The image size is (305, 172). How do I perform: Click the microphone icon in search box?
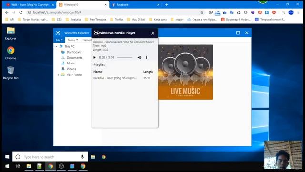click(x=82, y=157)
